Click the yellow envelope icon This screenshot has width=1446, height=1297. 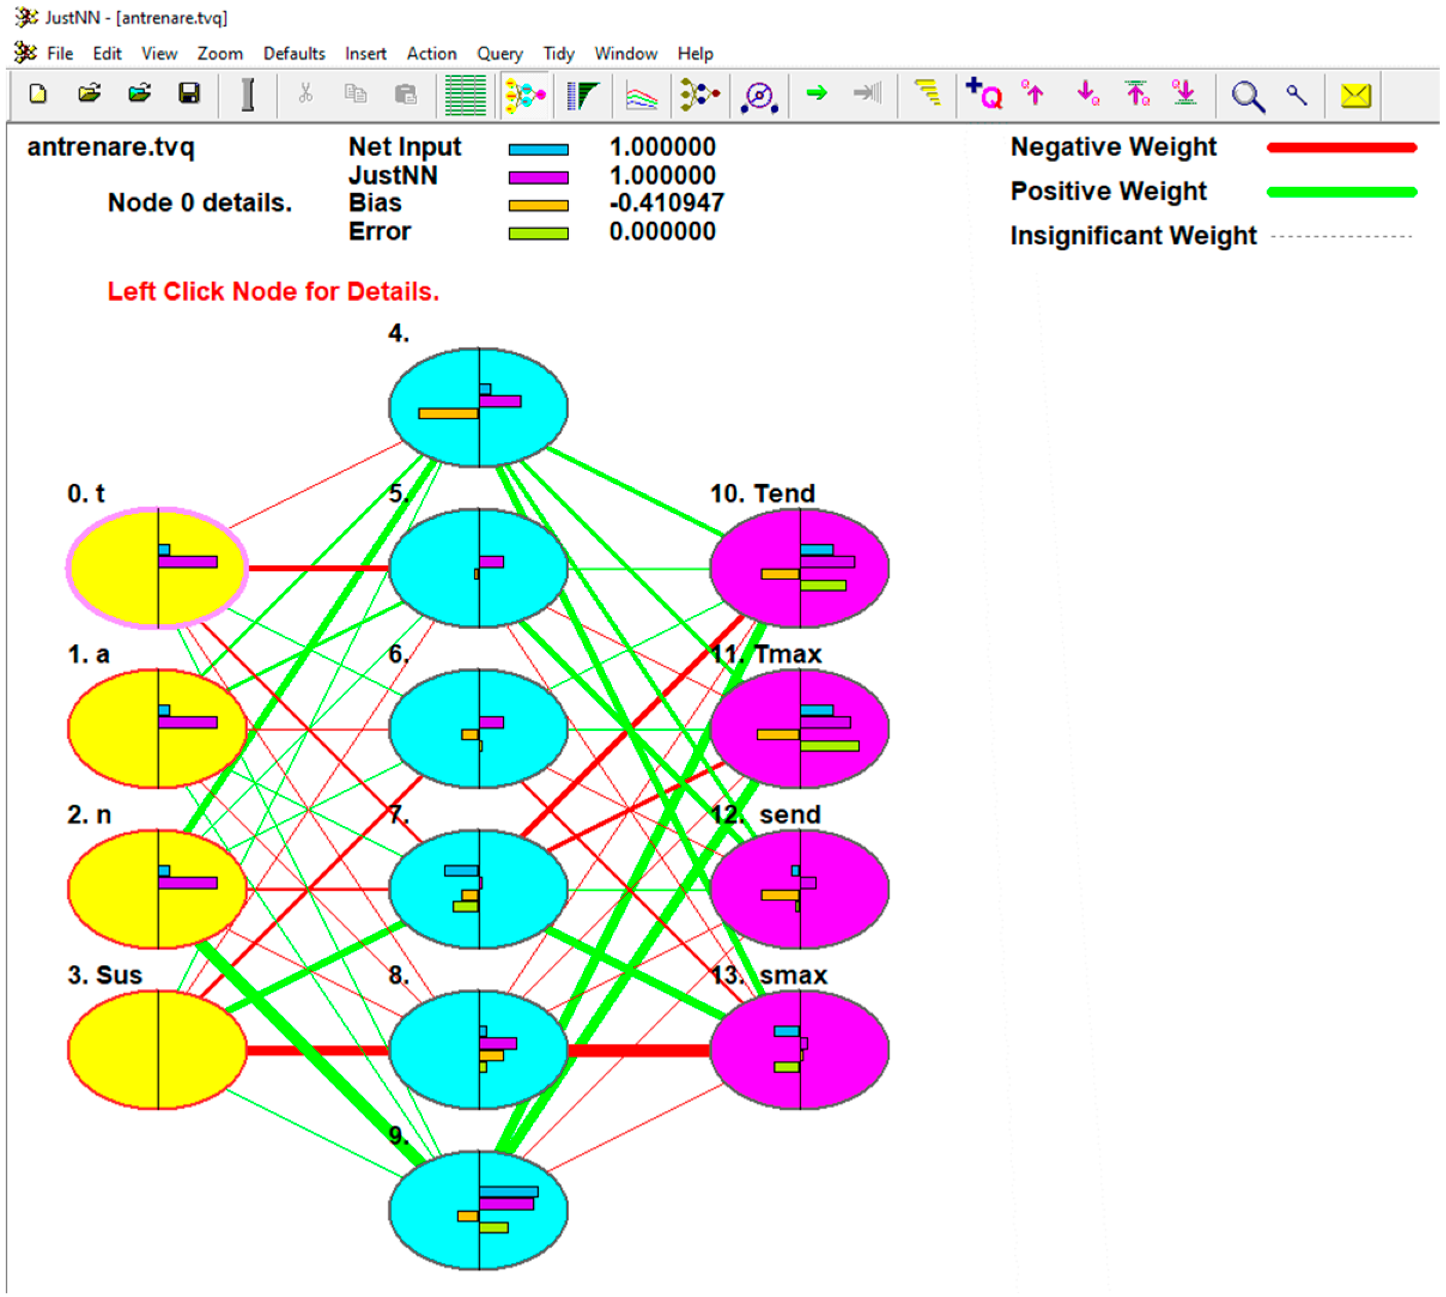(1355, 95)
